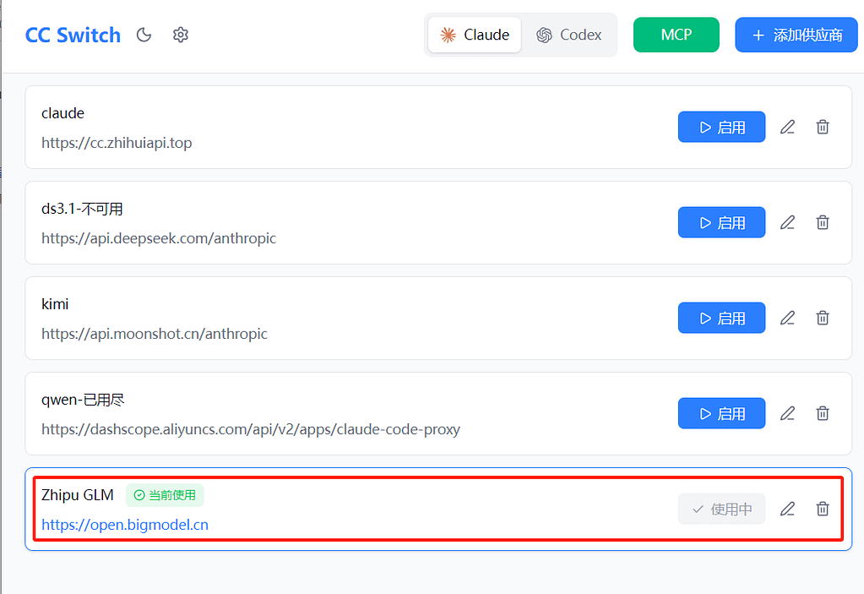The image size is (864, 594).
Task: Edit the Zhipu GLM provider
Action: [787, 509]
